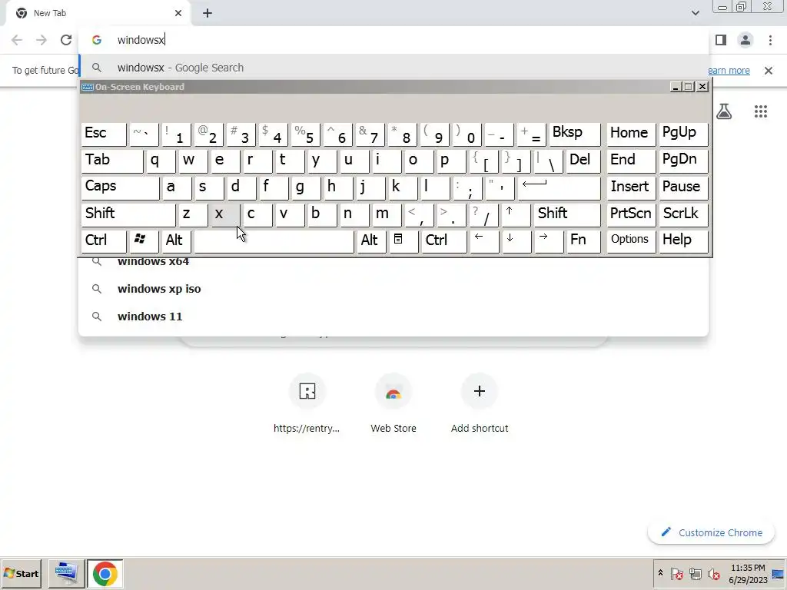
Task: Click the PgDn key
Action: 683,161
